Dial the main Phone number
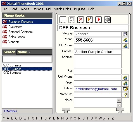Viewport: 133px width, 122px height. click(x=125, y=40)
